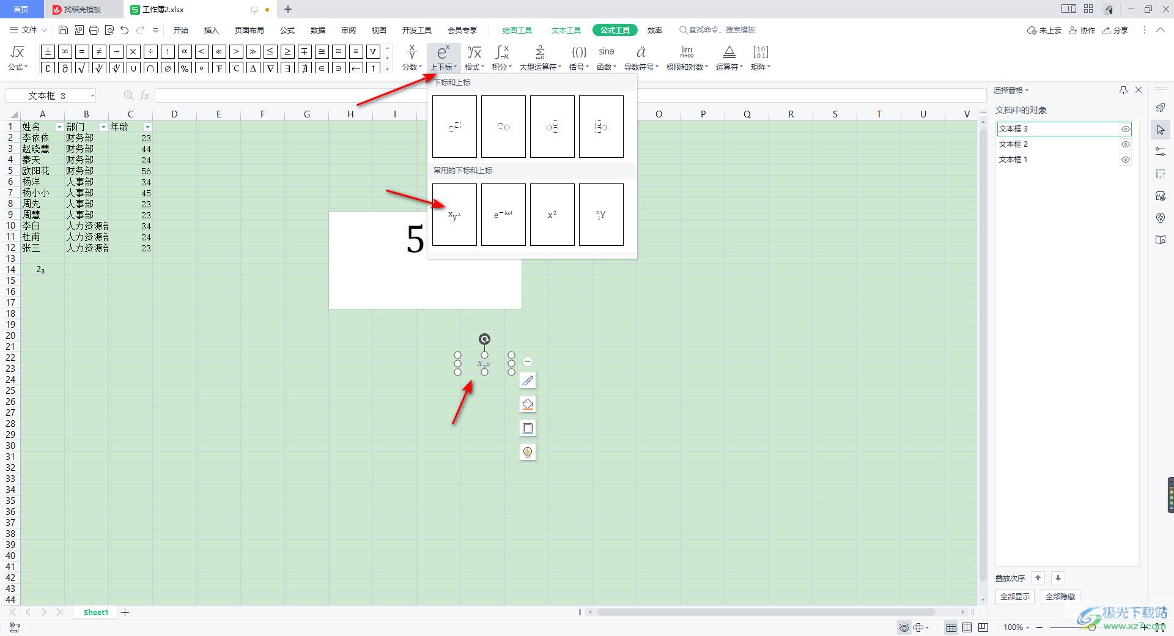Open the 开始 ribbon tab
Screen dimensions: 1174x636
point(181,30)
